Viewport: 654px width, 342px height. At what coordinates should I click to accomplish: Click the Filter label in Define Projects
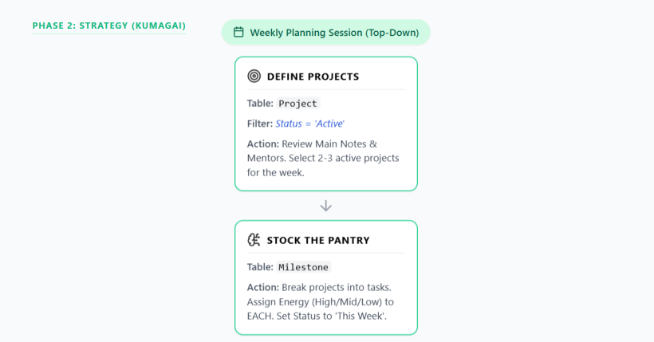259,124
